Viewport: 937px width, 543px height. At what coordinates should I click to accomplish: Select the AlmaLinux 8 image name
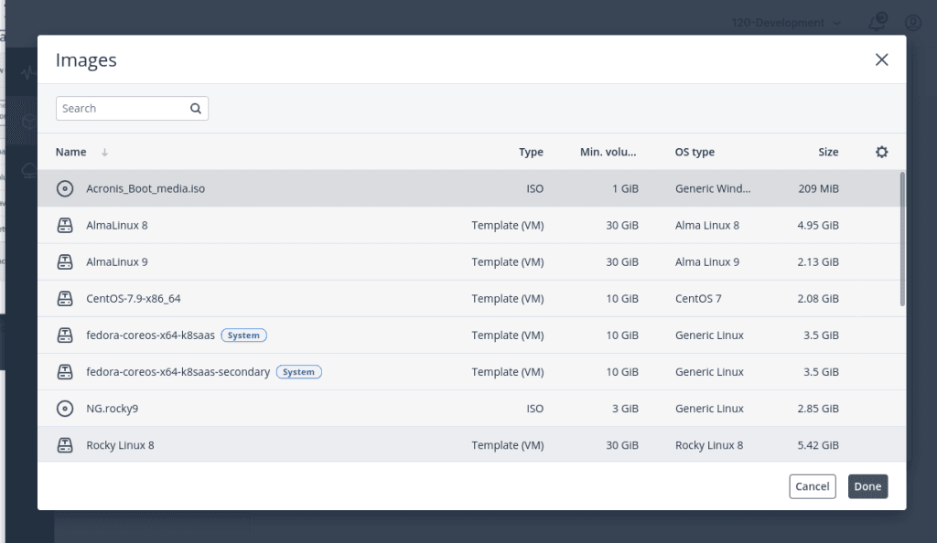pyautogui.click(x=116, y=226)
